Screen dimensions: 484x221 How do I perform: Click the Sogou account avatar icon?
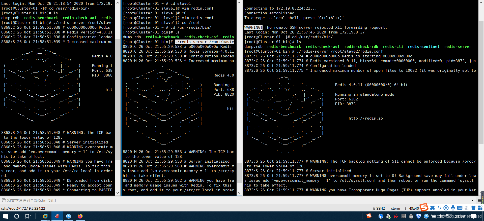[x=467, y=208]
